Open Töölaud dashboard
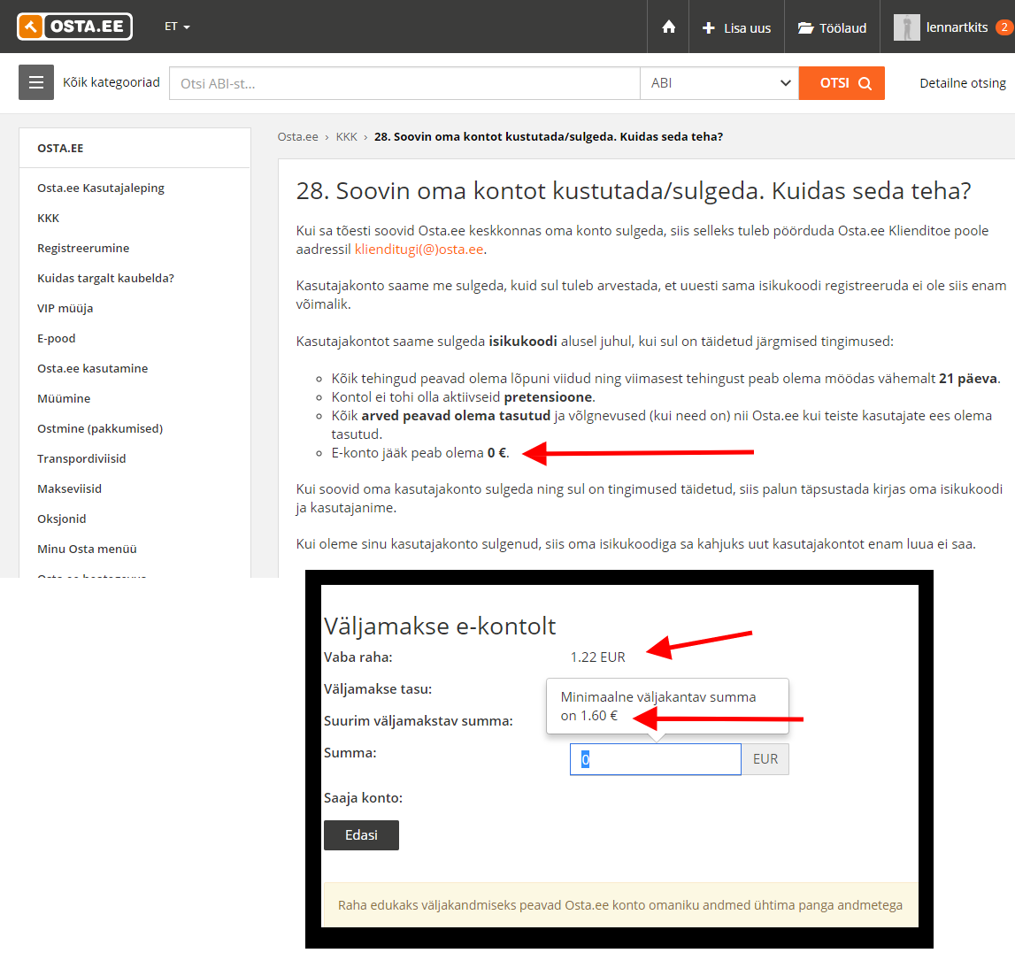Image resolution: width=1015 pixels, height=953 pixels. [x=832, y=27]
